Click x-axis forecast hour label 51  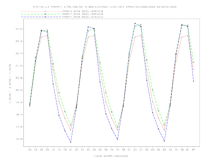[x=129, y=150]
